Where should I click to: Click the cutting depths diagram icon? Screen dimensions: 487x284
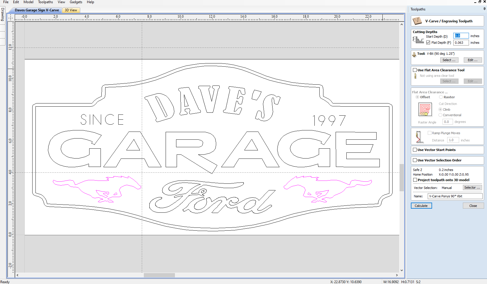pyautogui.click(x=418, y=40)
